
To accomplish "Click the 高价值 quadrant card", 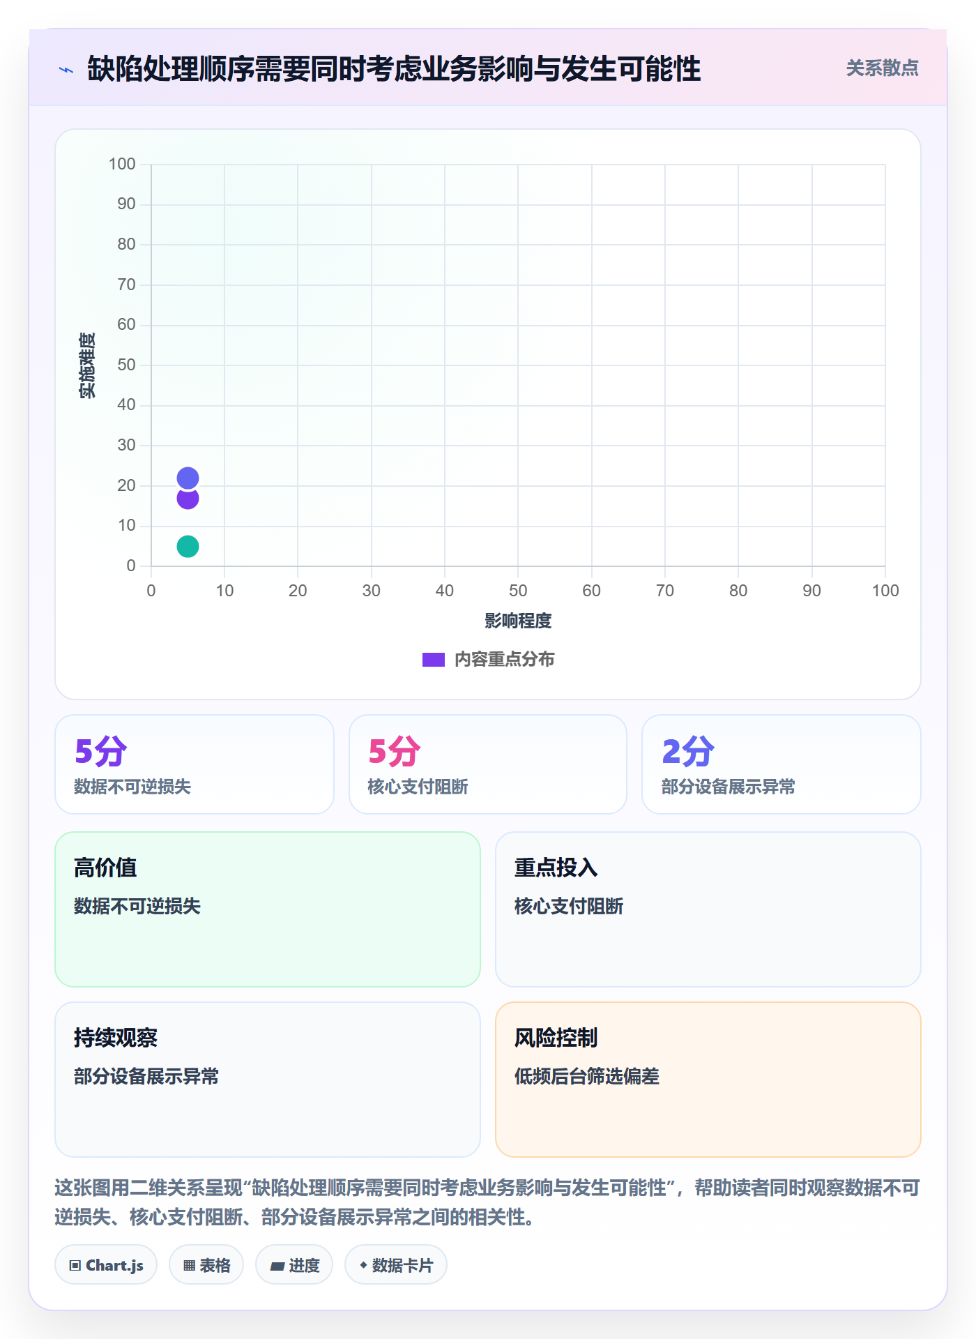I will [x=268, y=909].
